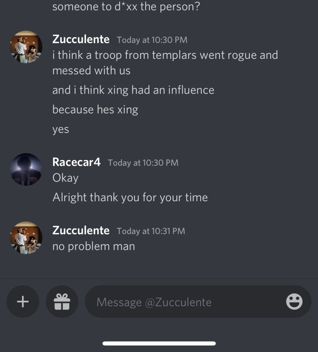Tap Zucculente's avatar beside the 10:30 PM message
Viewport: 318px width, 352px height.
point(26,47)
